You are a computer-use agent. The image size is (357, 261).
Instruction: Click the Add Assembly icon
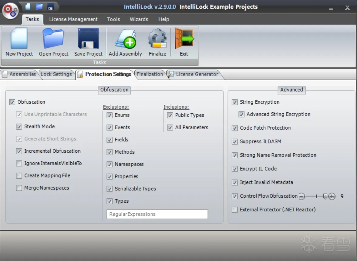coord(126,39)
